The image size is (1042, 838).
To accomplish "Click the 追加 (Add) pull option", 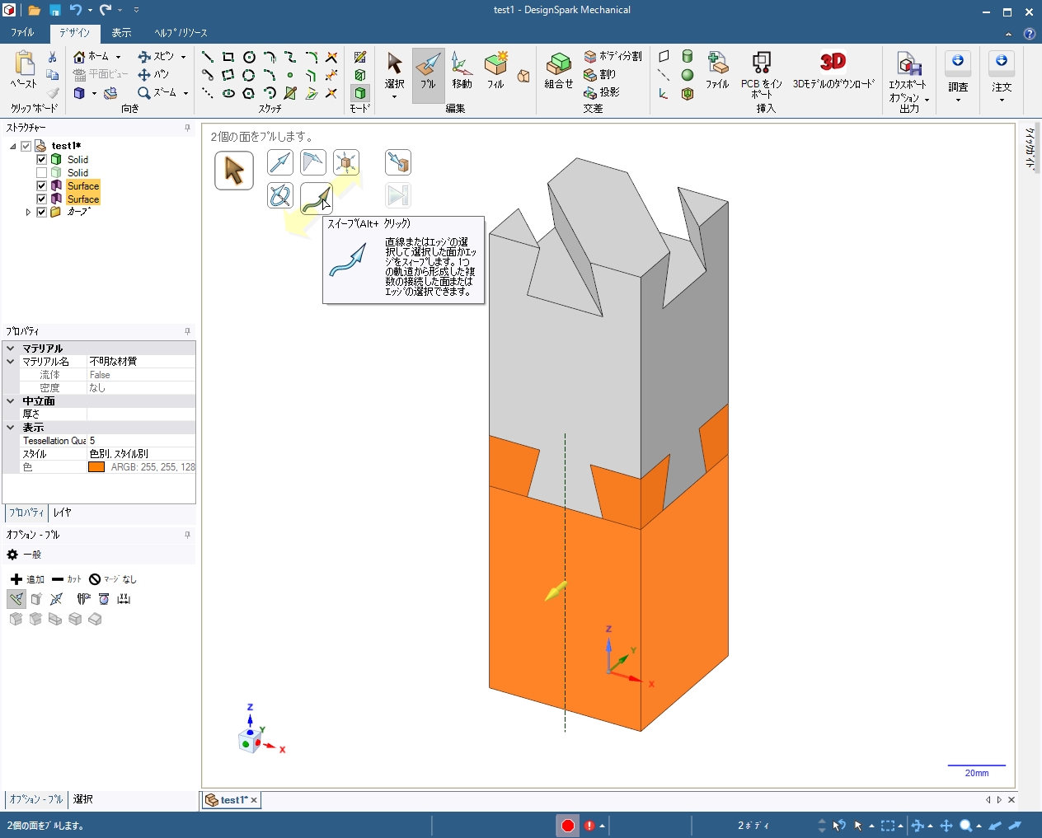I will point(27,579).
